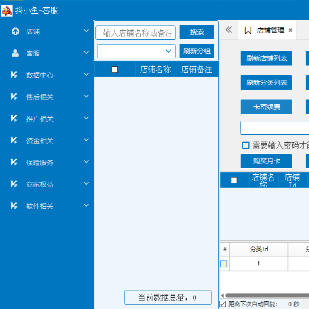This screenshot has width=309, height=309.
Task: Click the 刷新分组 button
Action: (x=197, y=51)
